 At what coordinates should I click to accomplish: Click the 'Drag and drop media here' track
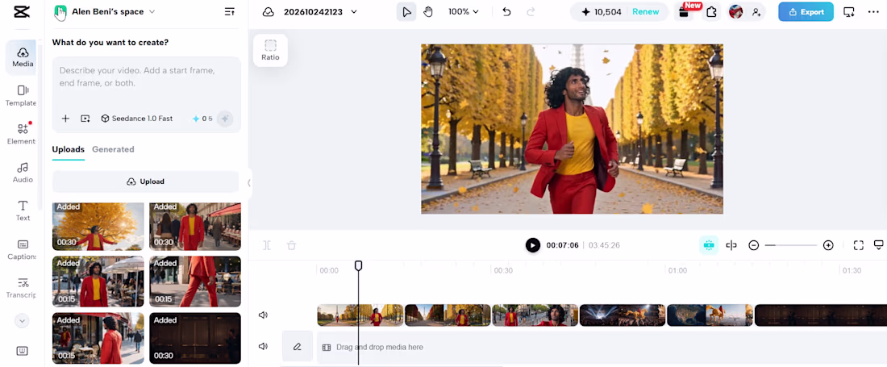point(602,347)
